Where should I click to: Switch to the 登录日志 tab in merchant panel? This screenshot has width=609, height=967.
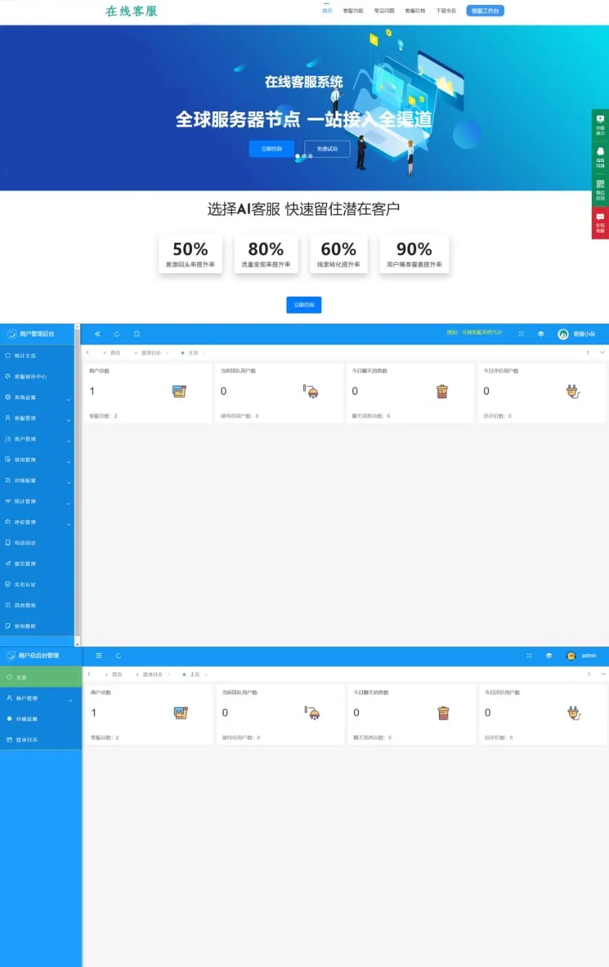coord(151,353)
